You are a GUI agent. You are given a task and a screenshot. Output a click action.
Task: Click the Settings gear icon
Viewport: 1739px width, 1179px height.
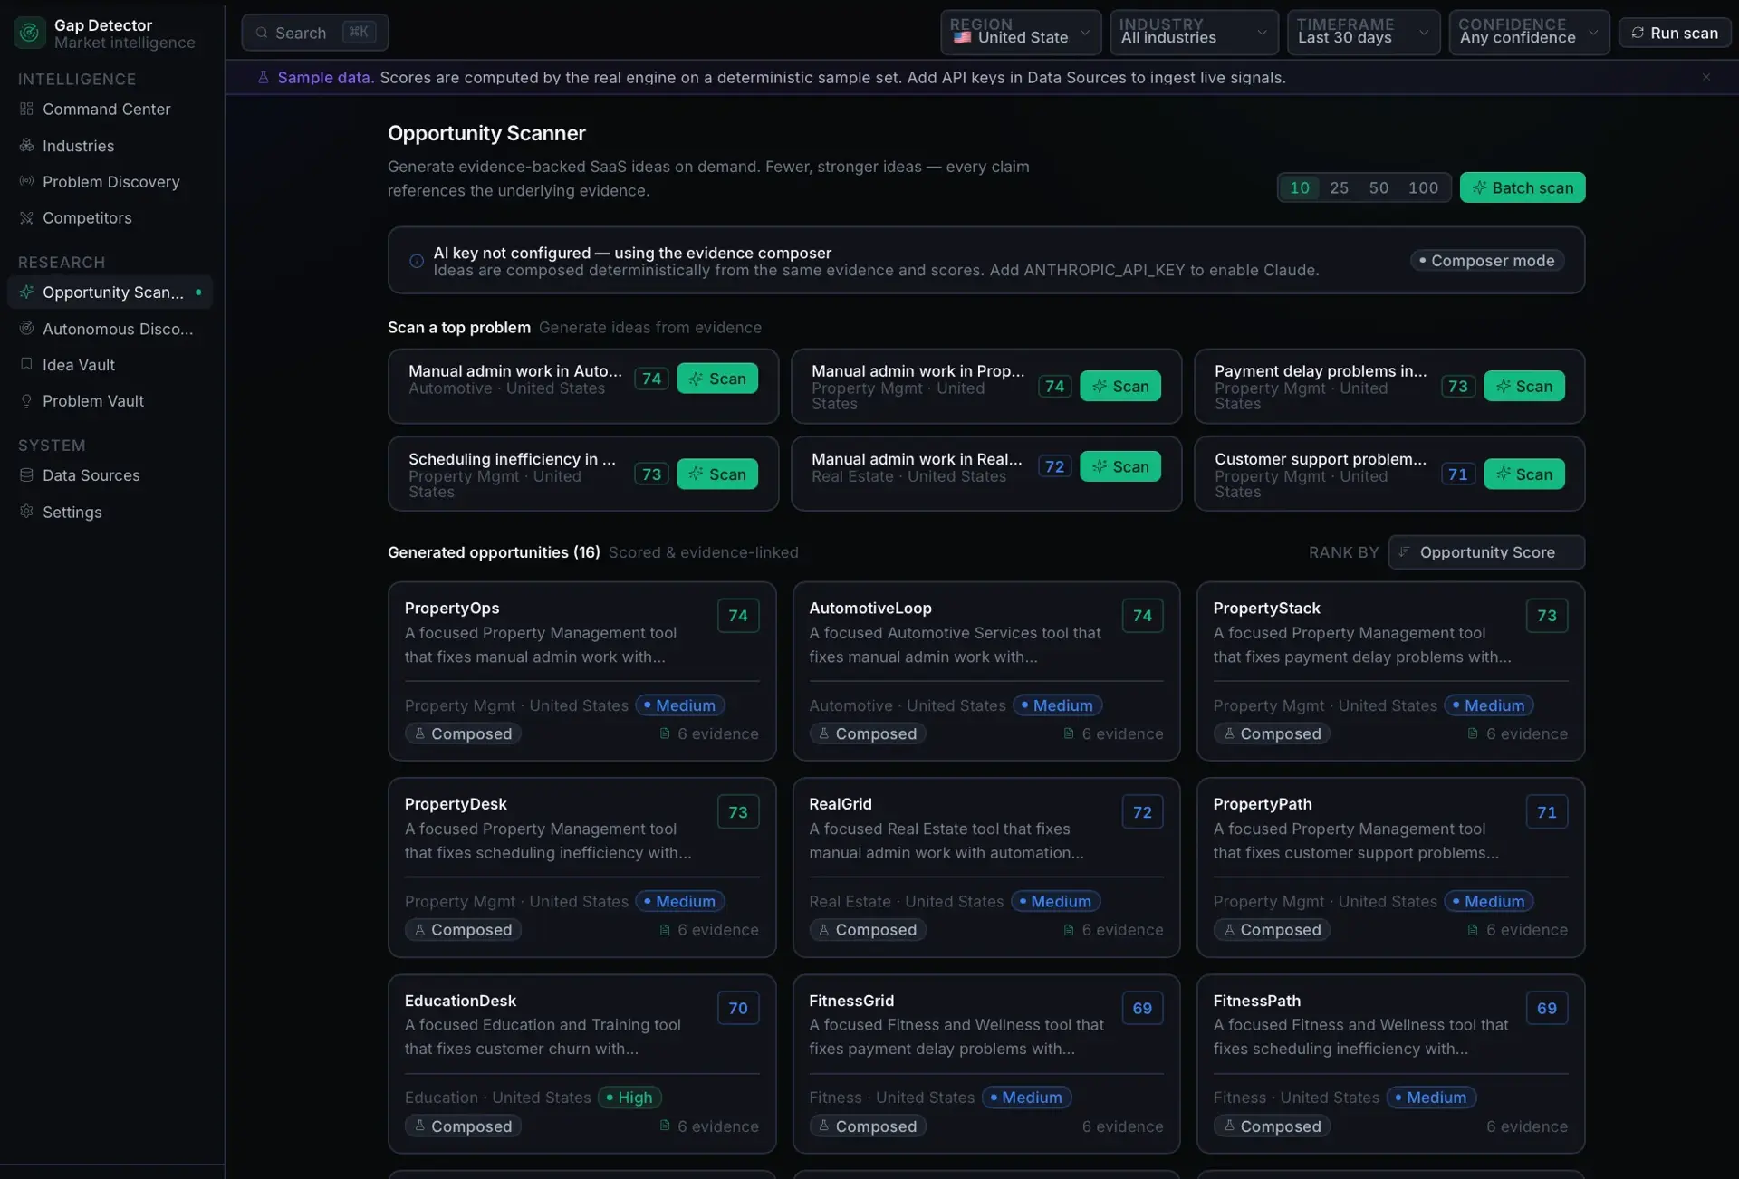(x=26, y=511)
